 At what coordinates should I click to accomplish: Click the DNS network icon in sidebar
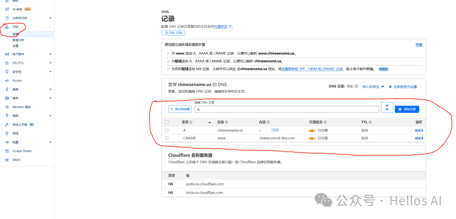(7, 27)
